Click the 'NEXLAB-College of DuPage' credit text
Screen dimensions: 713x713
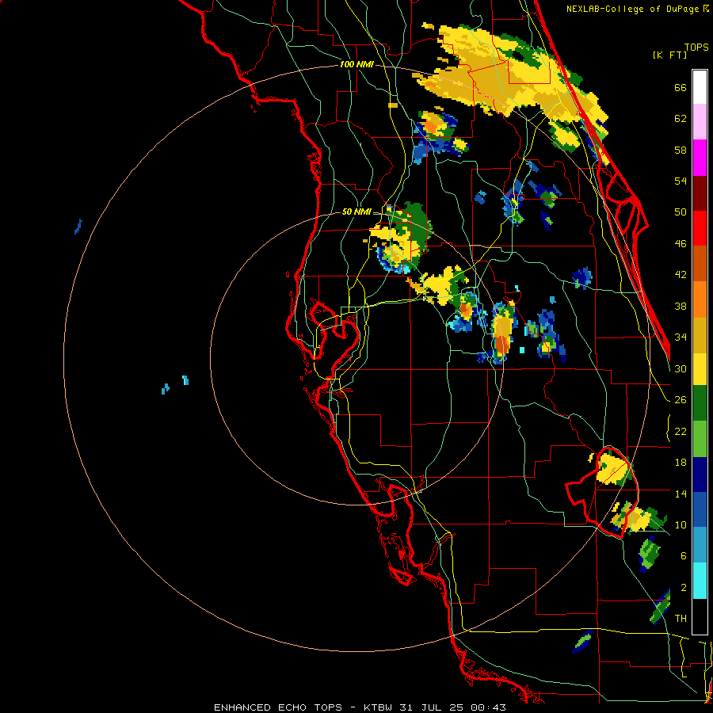click(x=632, y=9)
